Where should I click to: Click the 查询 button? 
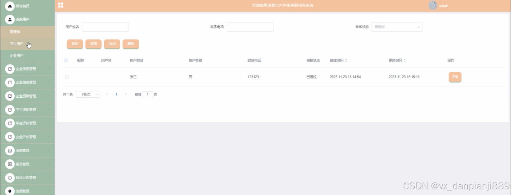[75, 44]
